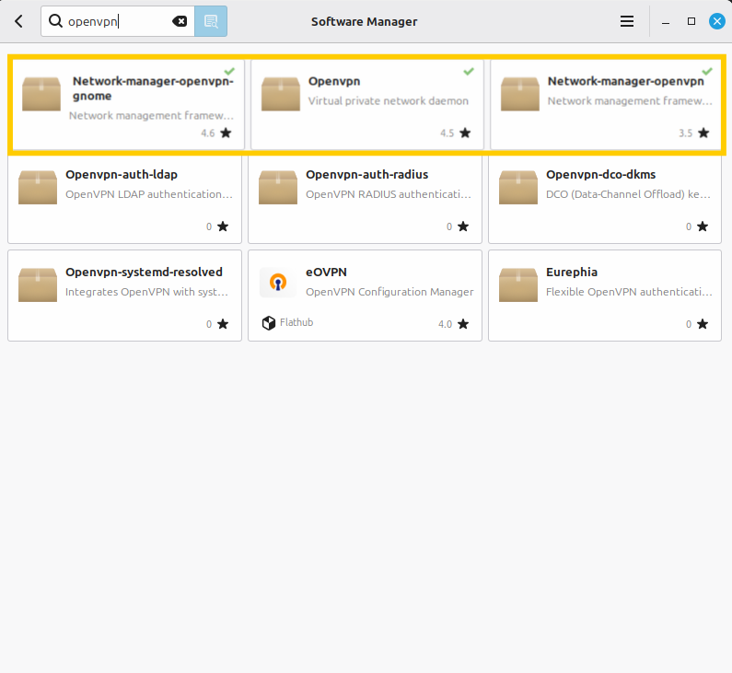Viewport: 732px width, 673px height.
Task: Click rating star on Eurephia card
Action: tap(703, 324)
